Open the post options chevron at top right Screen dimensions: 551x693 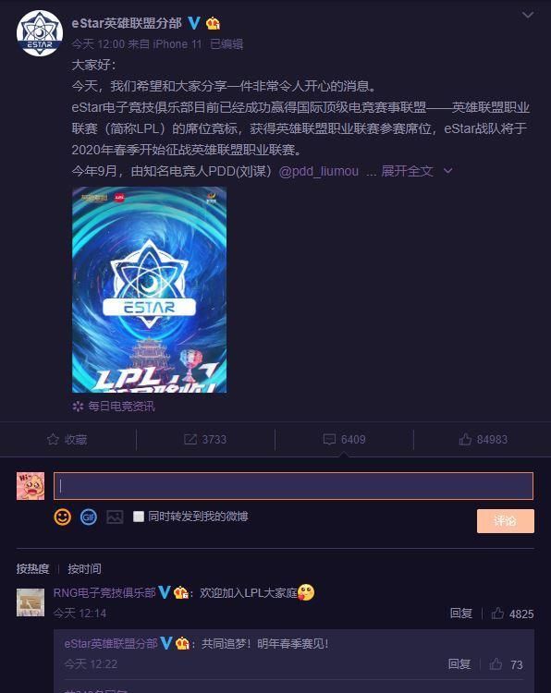pyautogui.click(x=528, y=15)
